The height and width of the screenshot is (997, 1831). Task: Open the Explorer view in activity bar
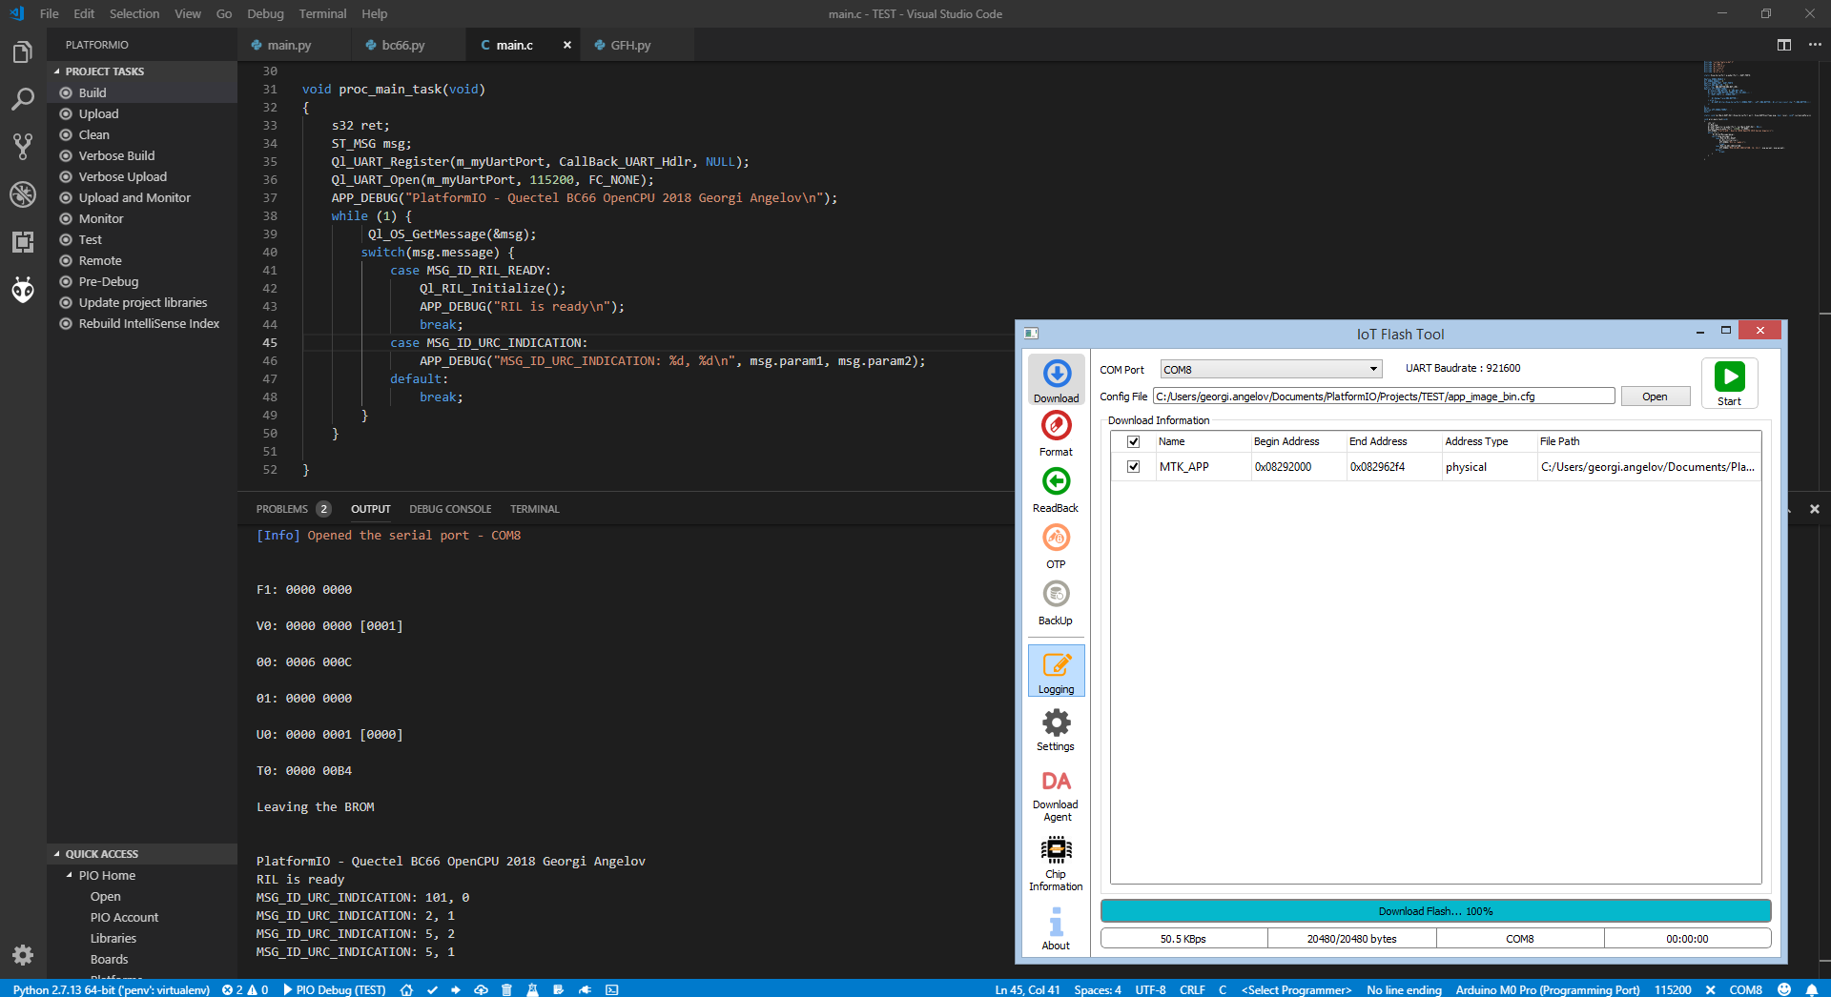coord(23,52)
